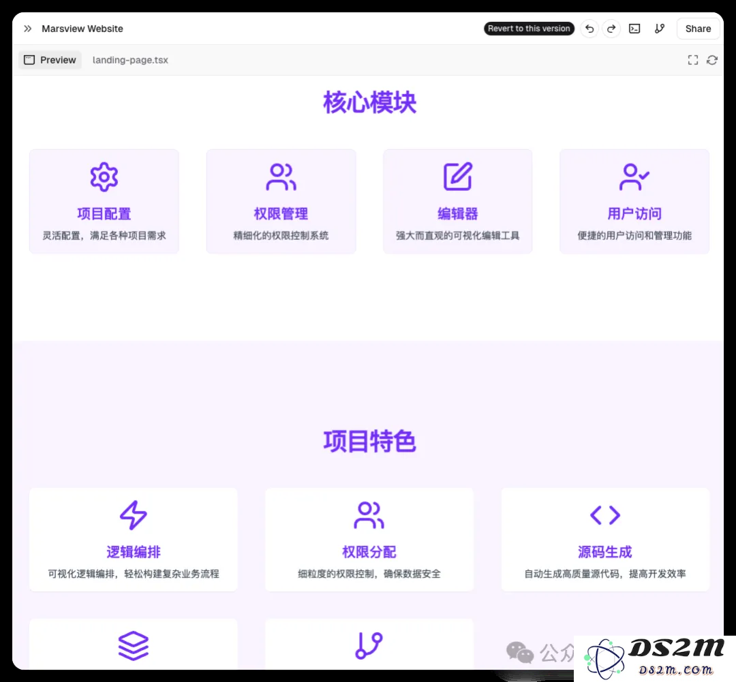The width and height of the screenshot is (736, 682).
Task: Click the user-check icon on 用户访问 card
Action: [634, 177]
